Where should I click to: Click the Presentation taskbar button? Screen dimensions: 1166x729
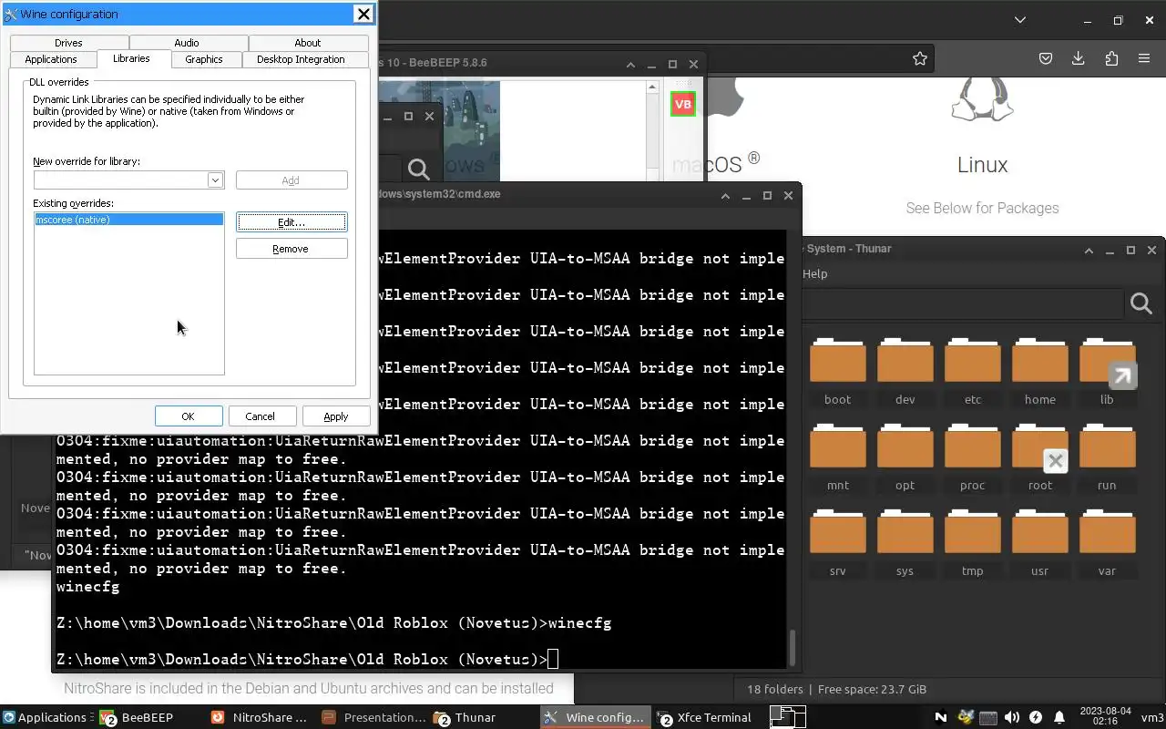pos(373,717)
